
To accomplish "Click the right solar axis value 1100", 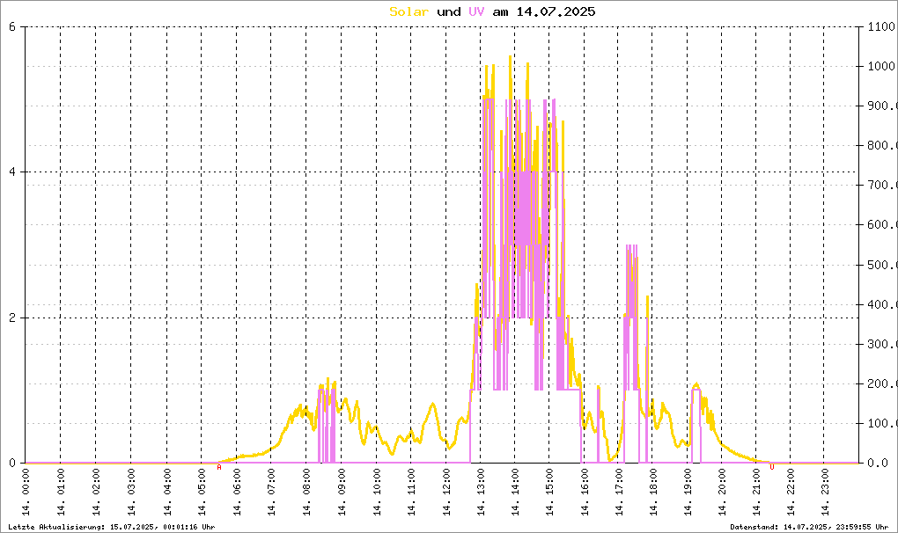I will [881, 26].
